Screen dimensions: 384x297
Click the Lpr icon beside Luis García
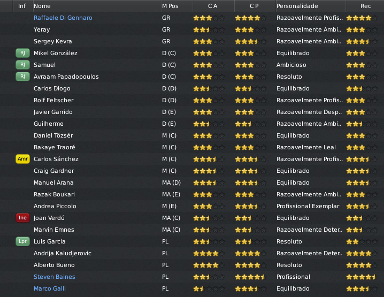point(22,241)
